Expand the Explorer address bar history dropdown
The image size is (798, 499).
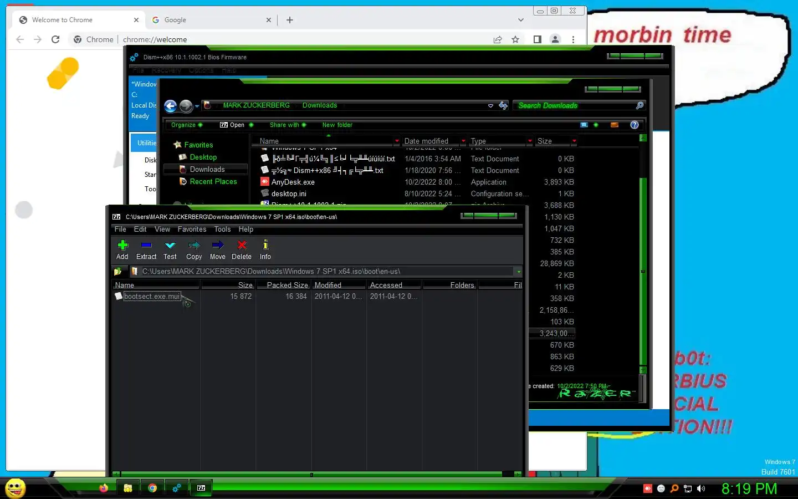tap(490, 105)
